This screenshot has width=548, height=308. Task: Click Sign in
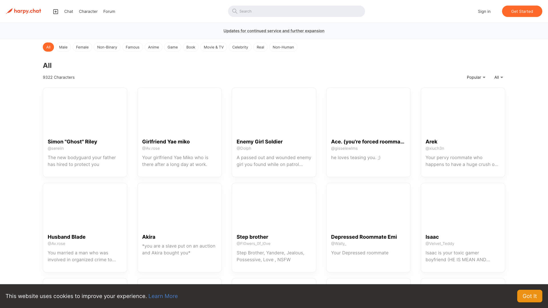(x=484, y=11)
